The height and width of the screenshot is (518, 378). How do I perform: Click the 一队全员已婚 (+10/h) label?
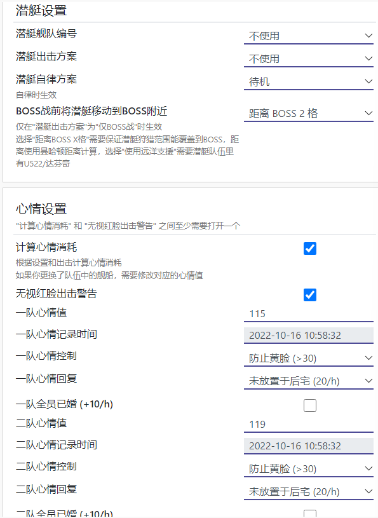click(x=64, y=404)
